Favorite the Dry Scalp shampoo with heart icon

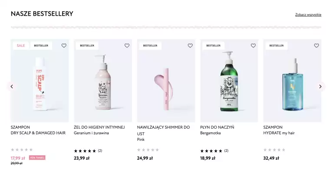[x=64, y=46]
